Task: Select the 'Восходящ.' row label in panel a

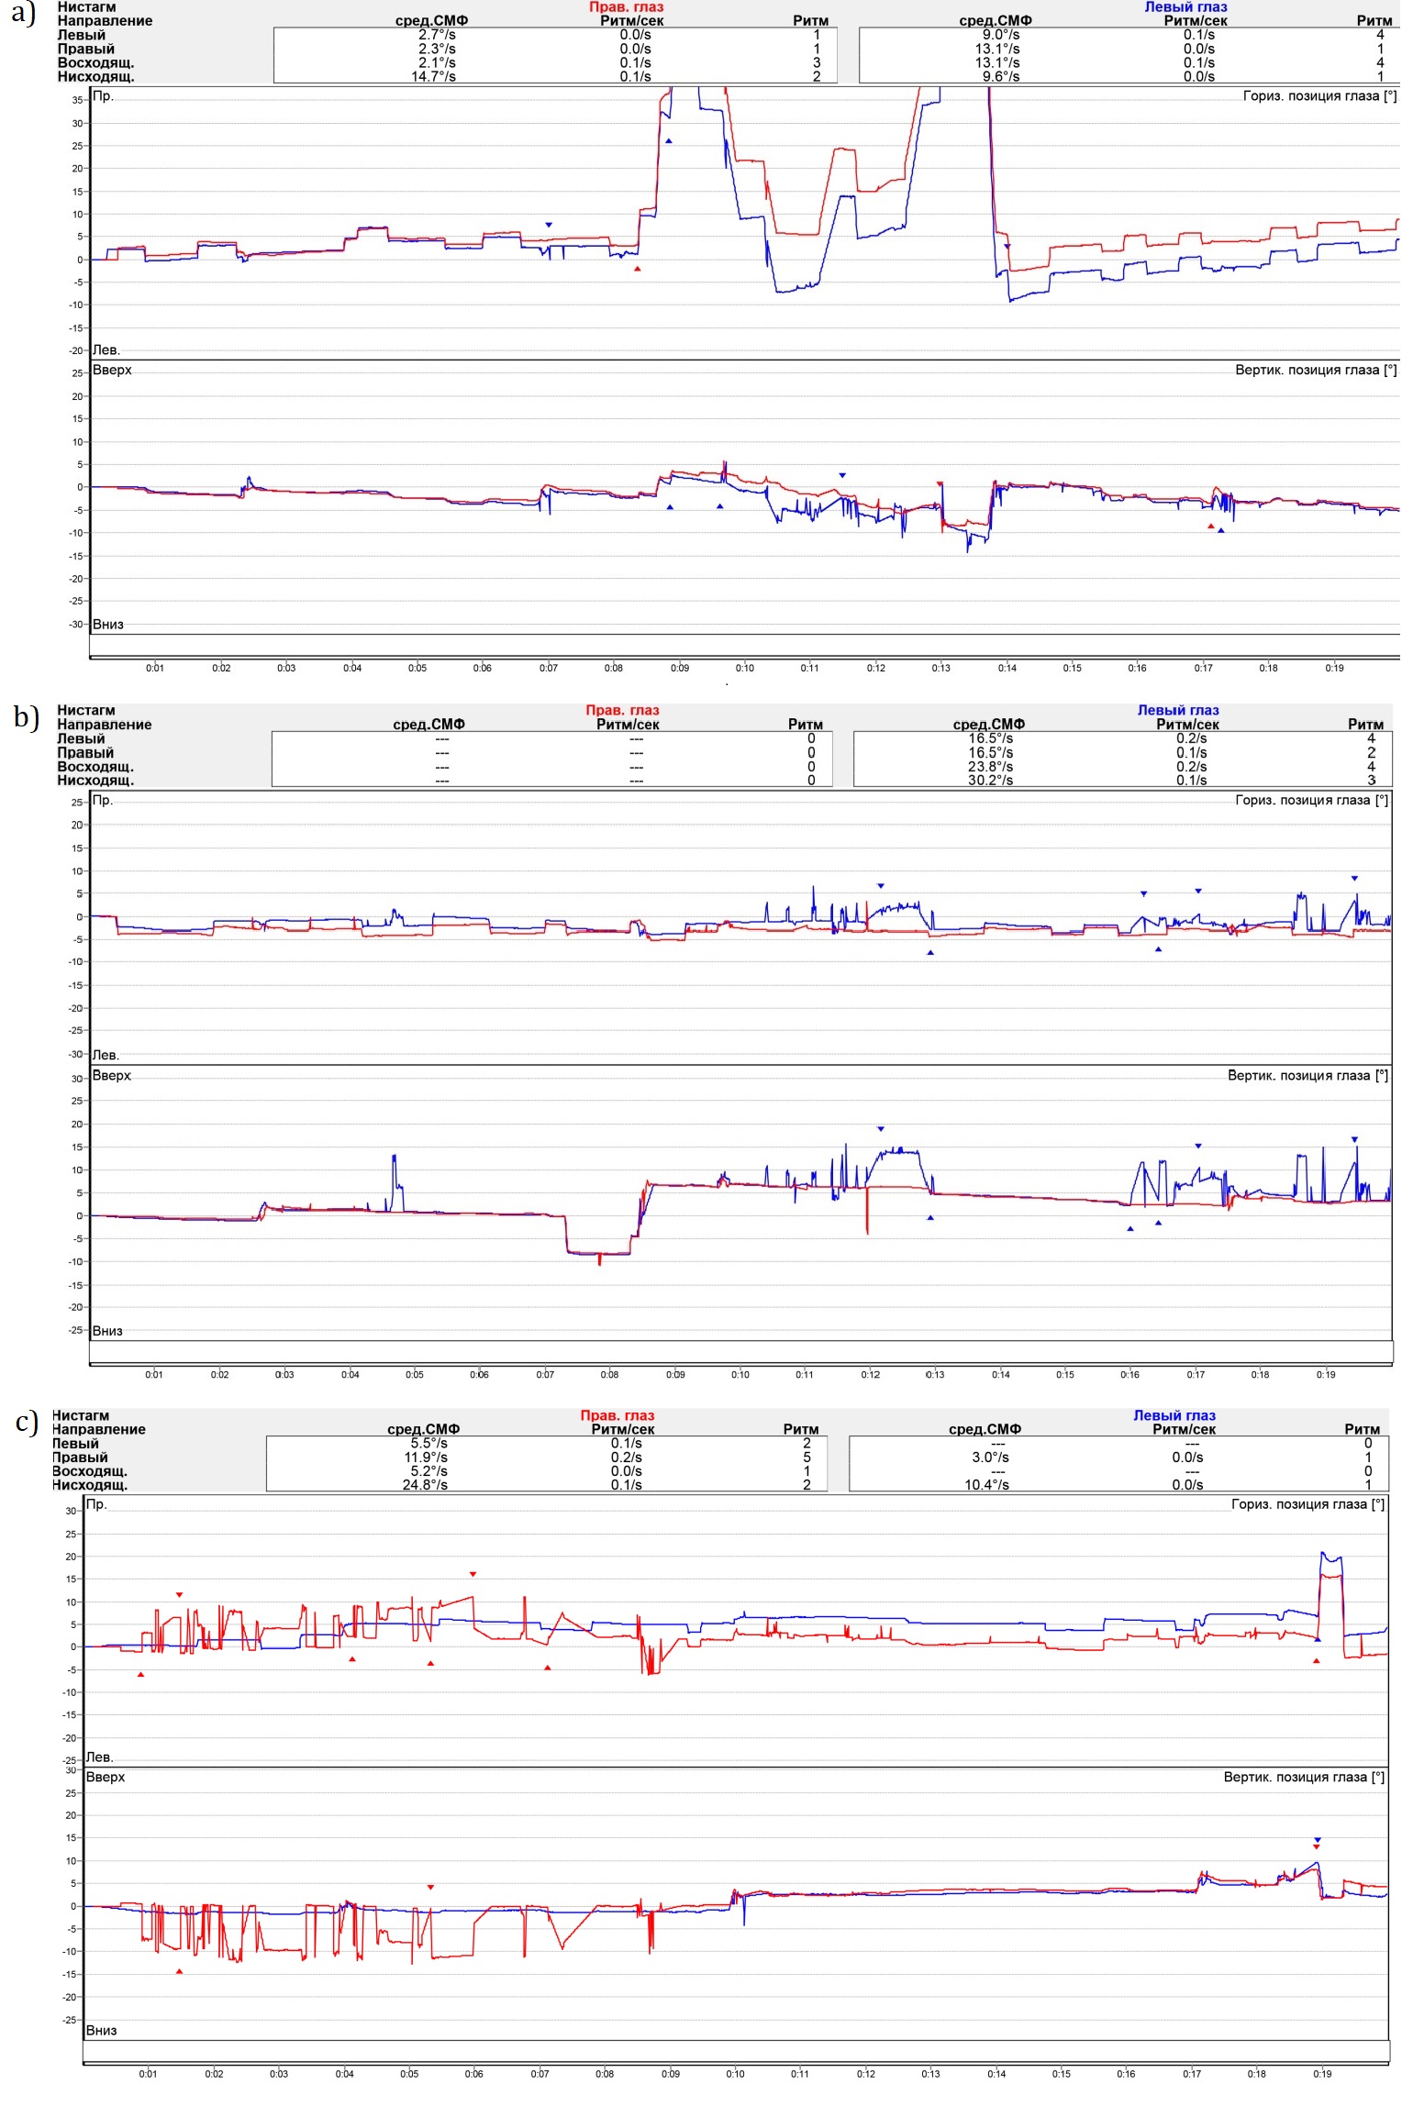Action: click(95, 63)
